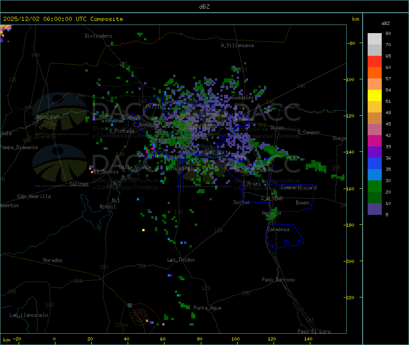Screen dimensions: 409x345
Task: Click the Bowen location label
Action: 302,203
